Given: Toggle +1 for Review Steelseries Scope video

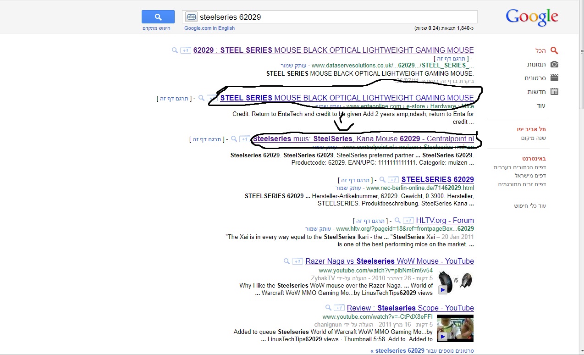Looking at the screenshot, I should 339,308.
